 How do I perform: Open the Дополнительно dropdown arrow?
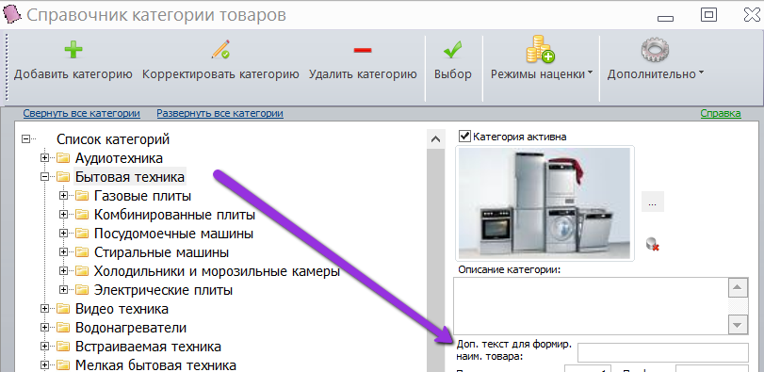pyautogui.click(x=701, y=73)
